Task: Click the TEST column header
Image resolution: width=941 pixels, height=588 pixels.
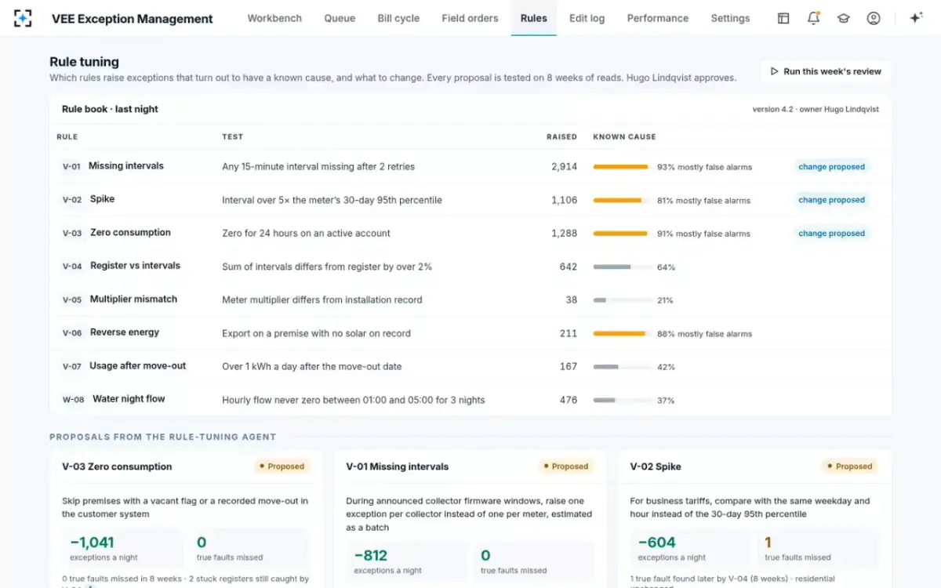Action: click(233, 136)
